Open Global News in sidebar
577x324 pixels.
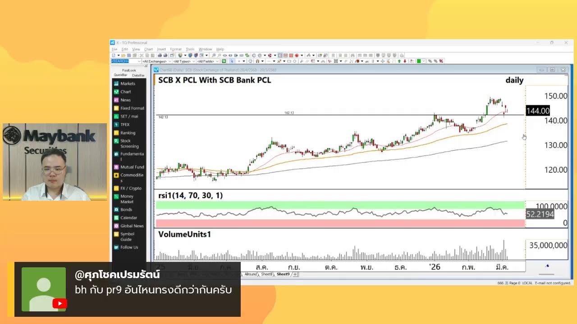tap(129, 226)
